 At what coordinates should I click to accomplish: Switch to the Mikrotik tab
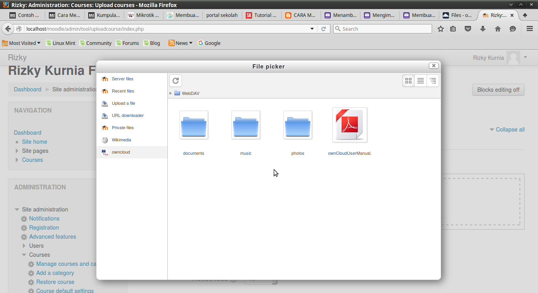(x=143, y=15)
